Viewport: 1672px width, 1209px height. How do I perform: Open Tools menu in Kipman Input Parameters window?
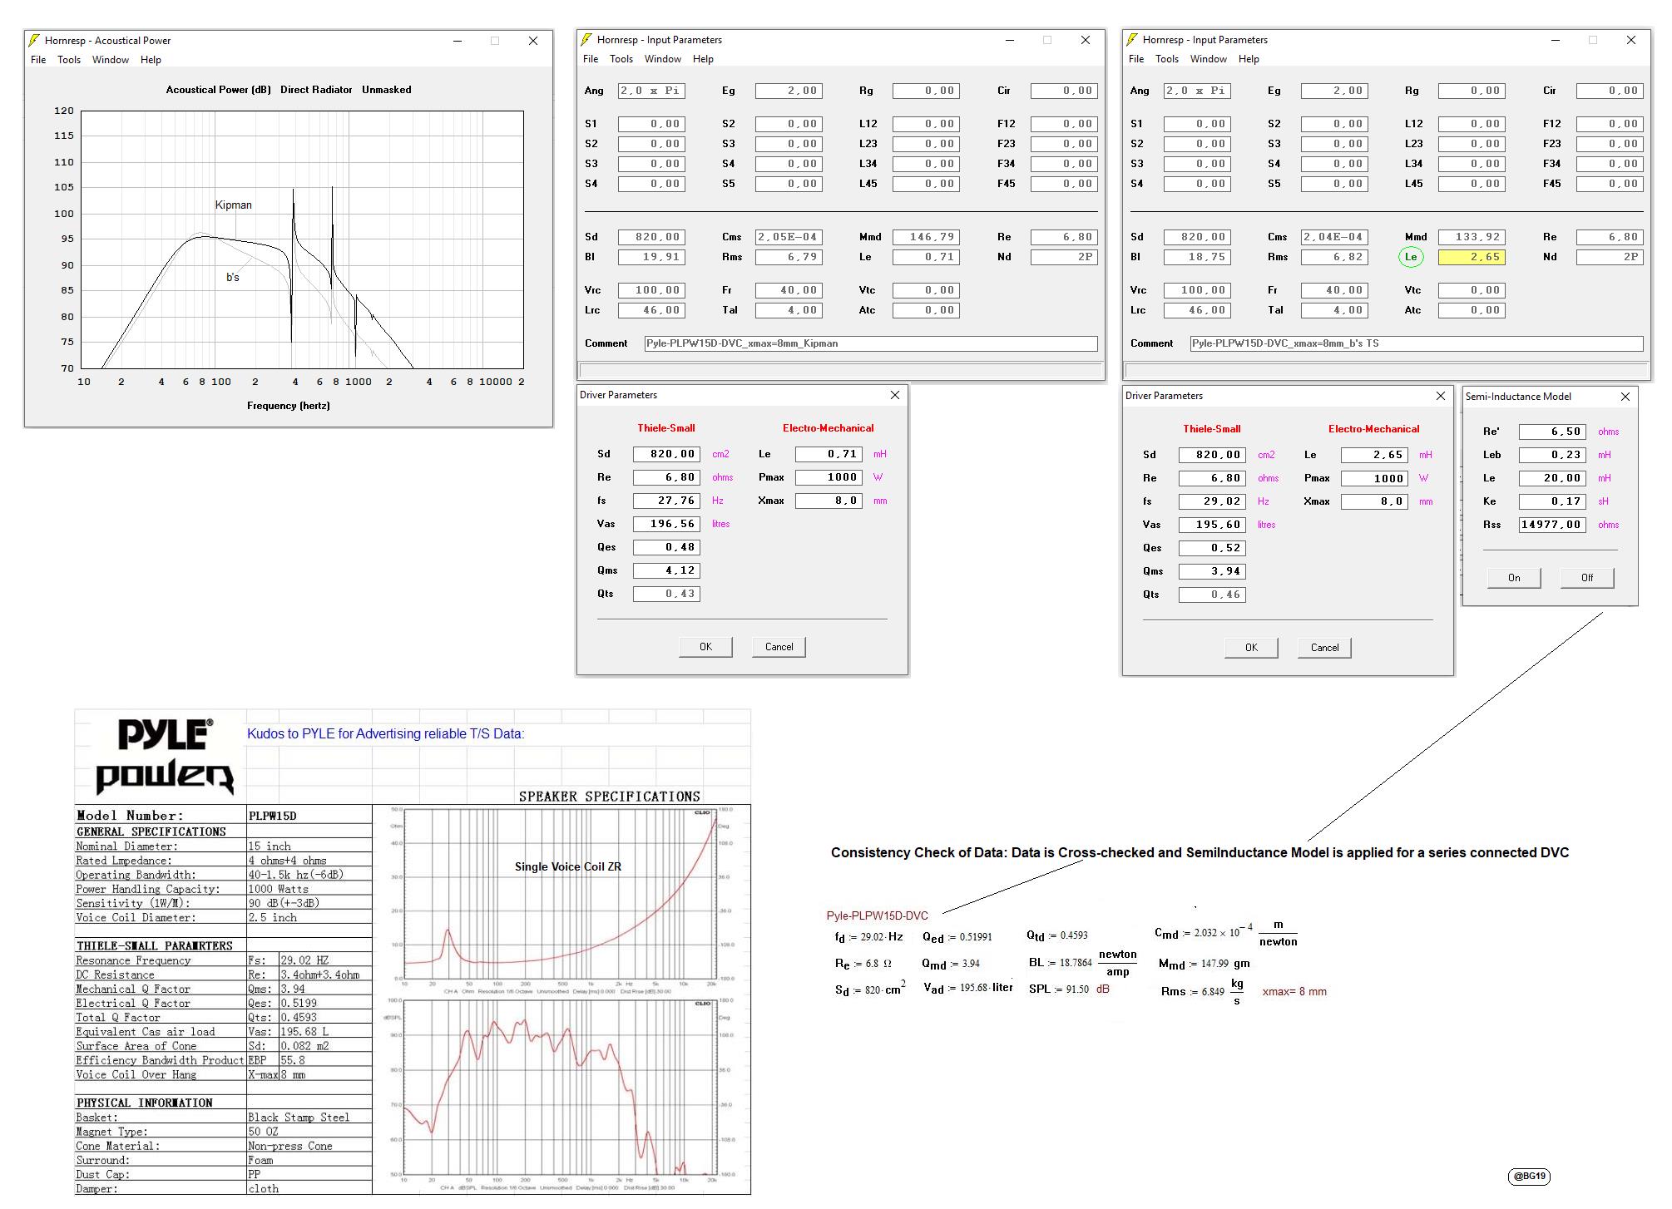[x=621, y=59]
